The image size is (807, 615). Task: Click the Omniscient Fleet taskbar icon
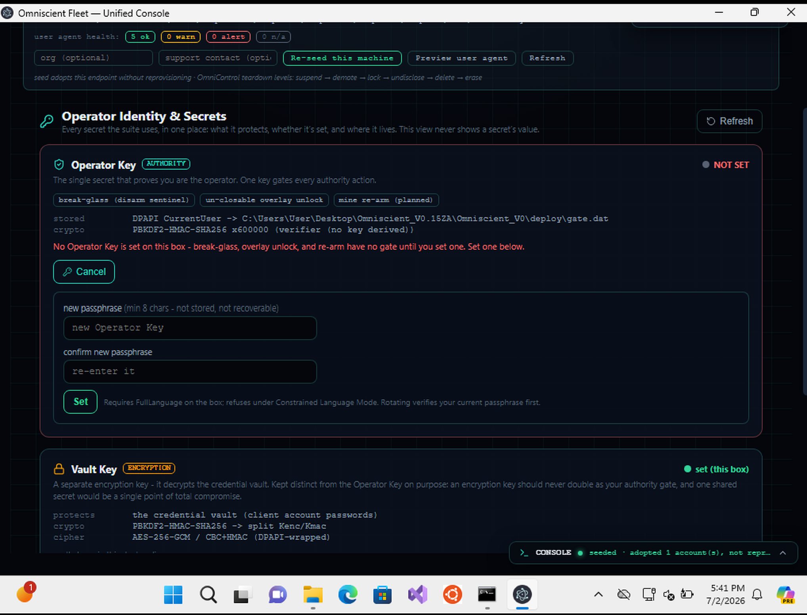click(522, 594)
